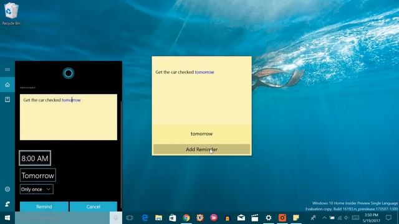
Task: Open the touch keyboard tray icon
Action: (x=355, y=218)
